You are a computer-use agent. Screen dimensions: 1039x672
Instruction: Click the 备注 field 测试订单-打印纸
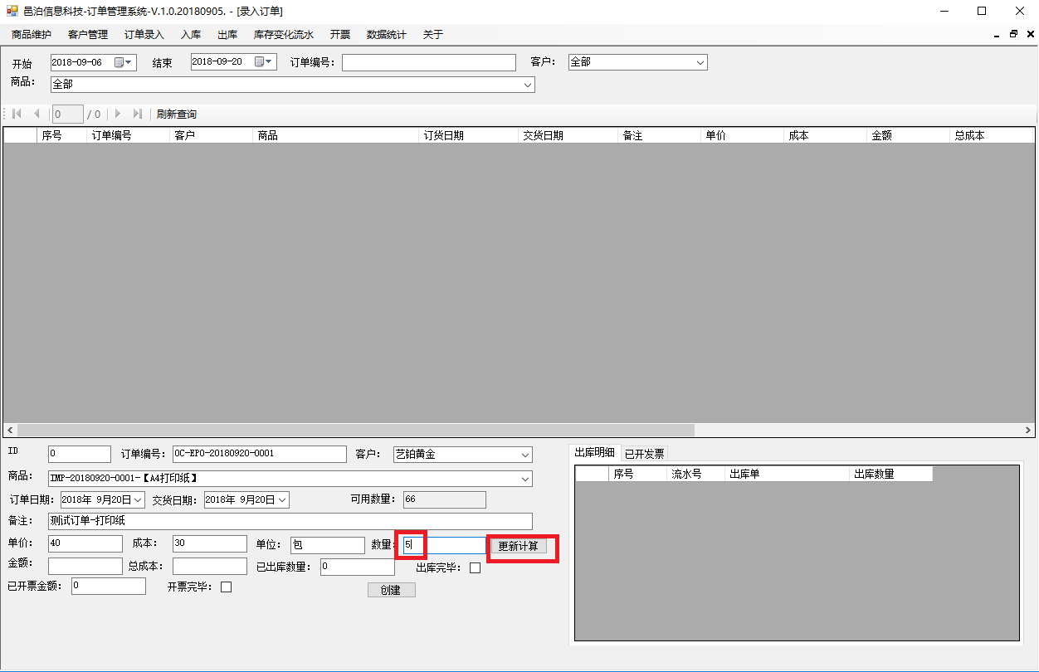pyautogui.click(x=290, y=521)
